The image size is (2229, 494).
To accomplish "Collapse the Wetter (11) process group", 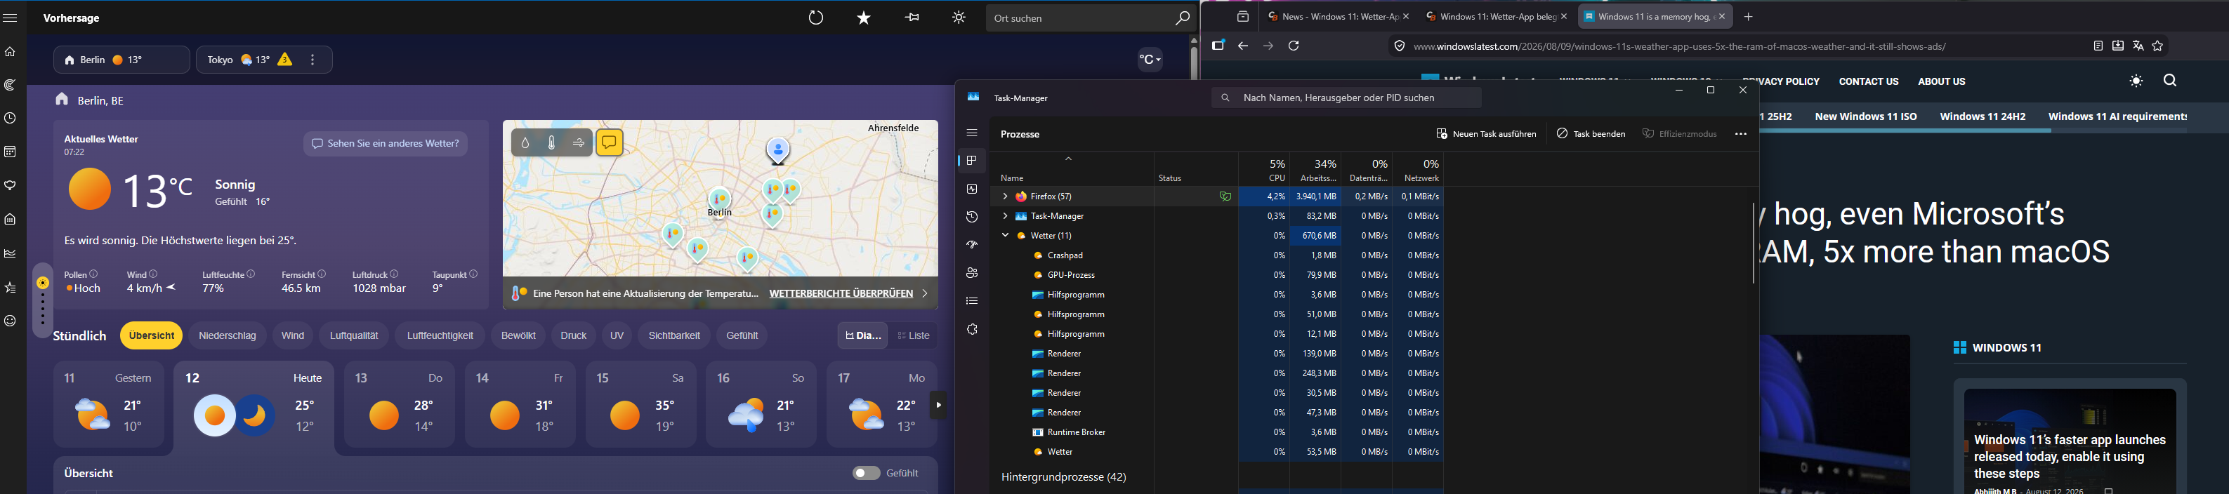I will pos(1005,235).
